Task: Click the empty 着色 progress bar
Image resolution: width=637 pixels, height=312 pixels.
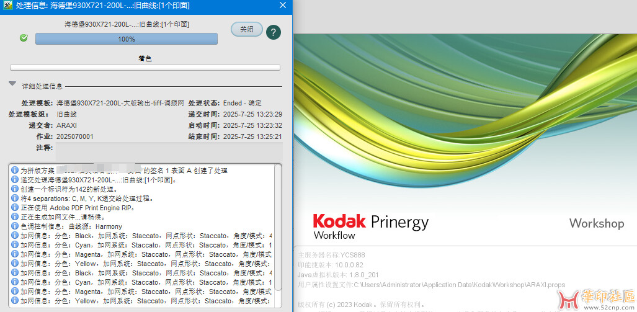Action: click(x=145, y=68)
